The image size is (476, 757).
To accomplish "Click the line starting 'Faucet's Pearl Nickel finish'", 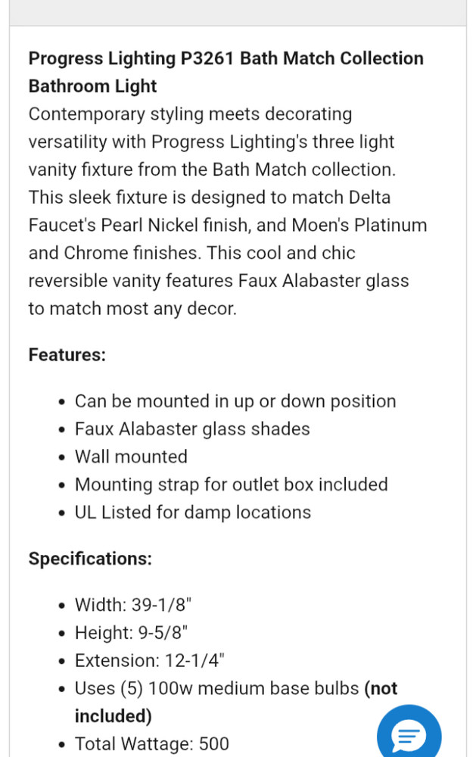I will [x=227, y=226].
